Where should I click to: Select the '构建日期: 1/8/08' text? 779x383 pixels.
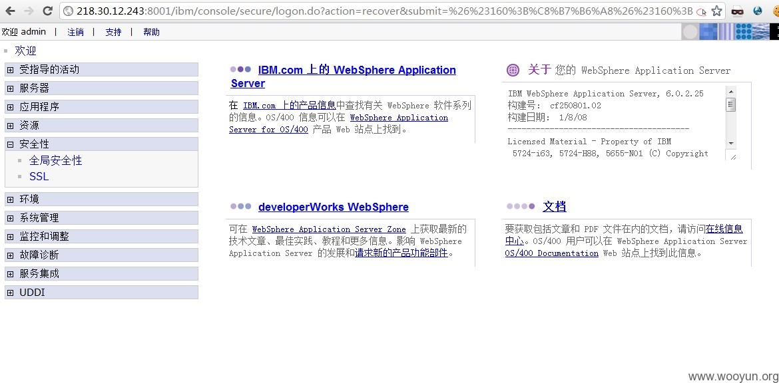(x=547, y=118)
